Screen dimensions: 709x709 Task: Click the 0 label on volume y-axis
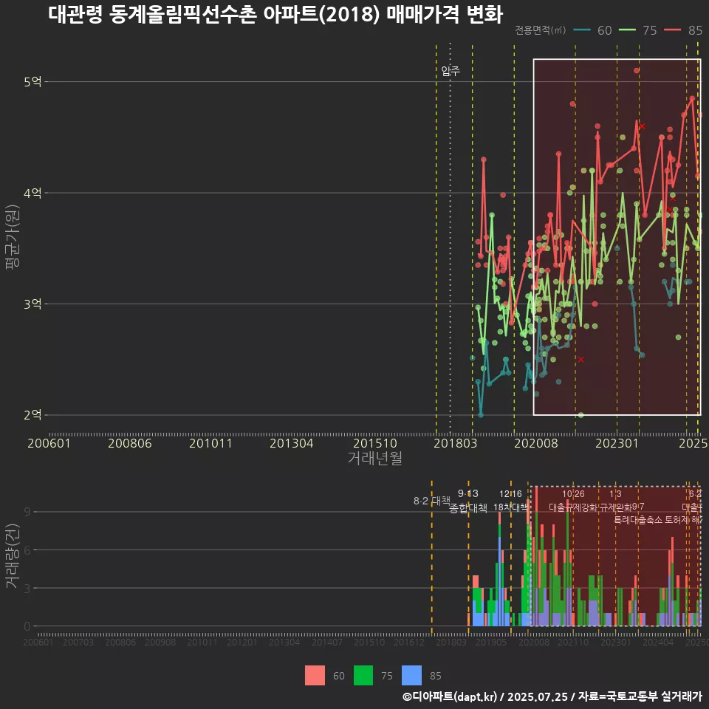pyautogui.click(x=27, y=626)
